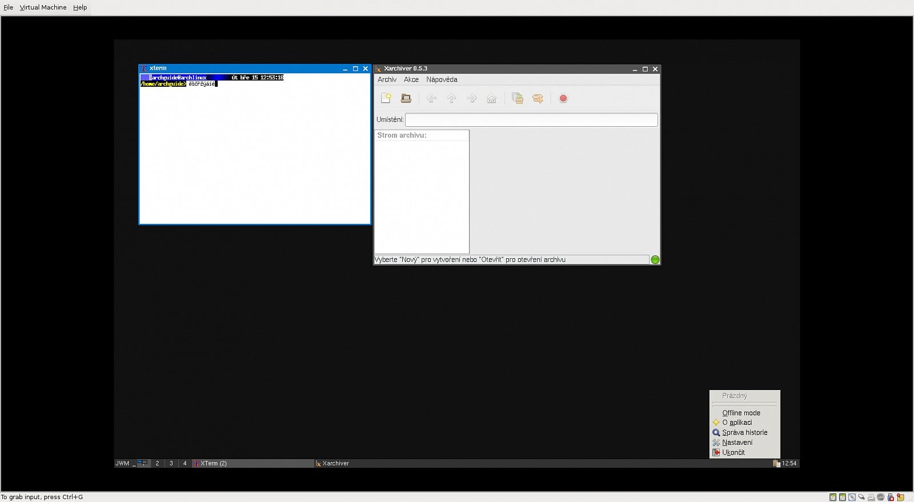Close the Xarchiver window
The image size is (914, 502).
655,69
